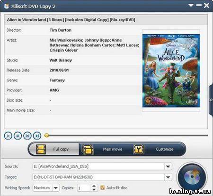
Task: Click inside the Copies number field
Action: coord(84,188)
